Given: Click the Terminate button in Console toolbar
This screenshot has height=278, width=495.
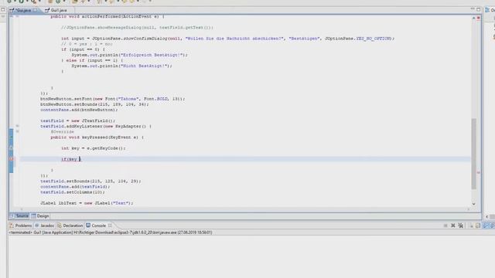Looking at the screenshot, I should pos(445,225).
